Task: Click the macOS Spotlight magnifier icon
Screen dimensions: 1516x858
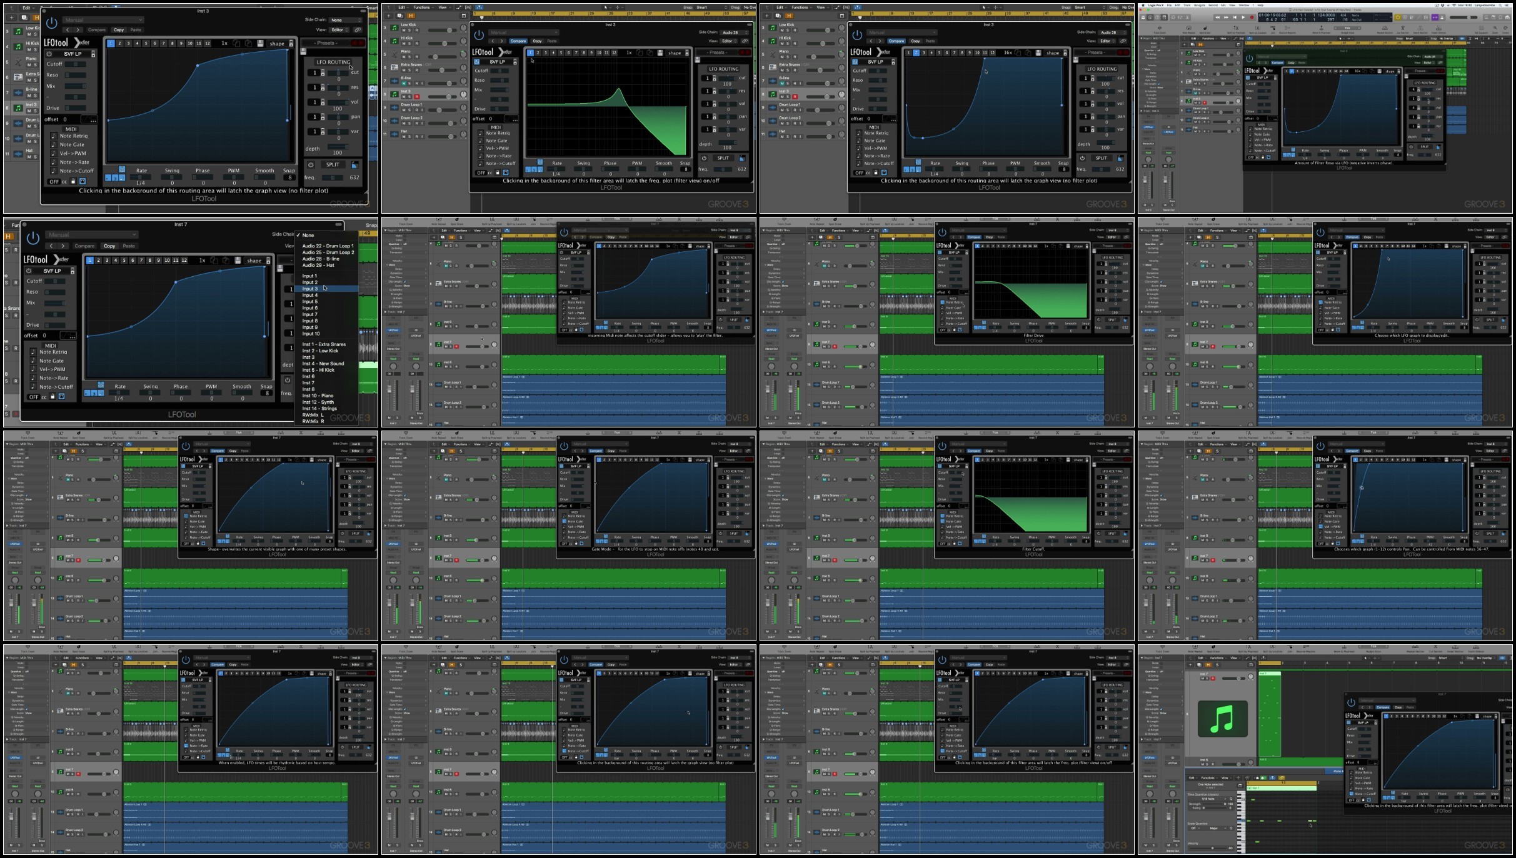Action: (1500, 5)
